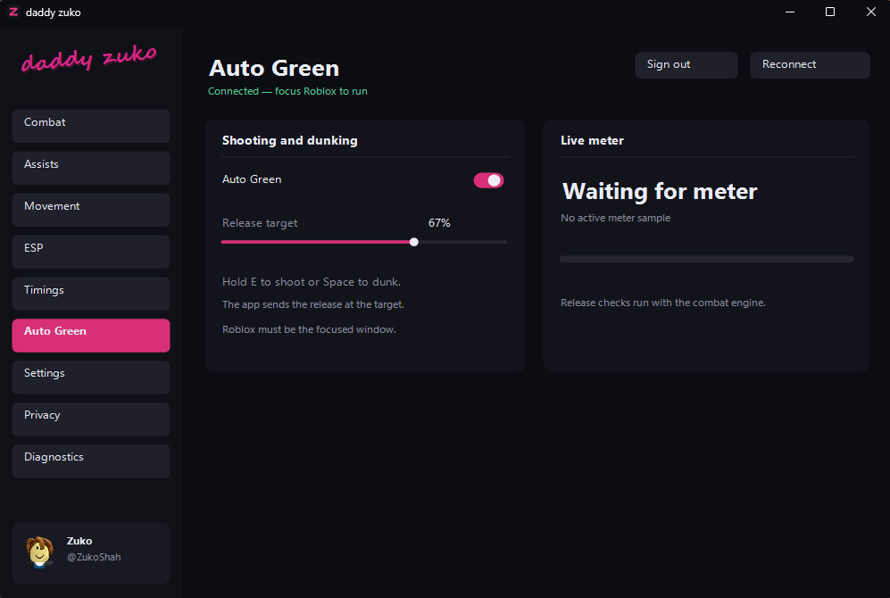
Task: Click the pink Z app icon in title bar
Action: (x=13, y=12)
